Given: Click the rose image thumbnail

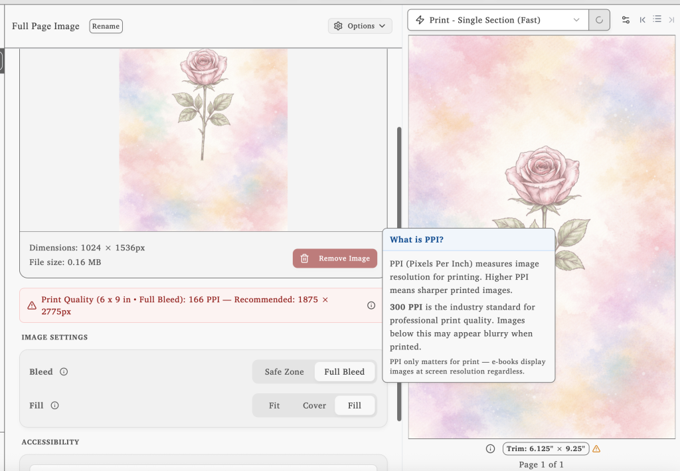Looking at the screenshot, I should coord(203,140).
